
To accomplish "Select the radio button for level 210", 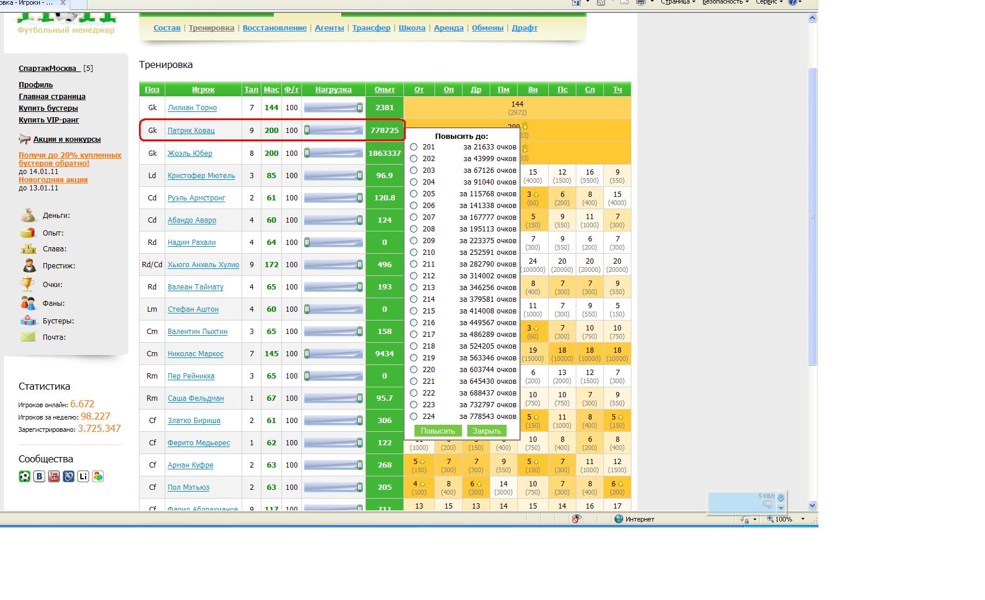I will coord(414,253).
